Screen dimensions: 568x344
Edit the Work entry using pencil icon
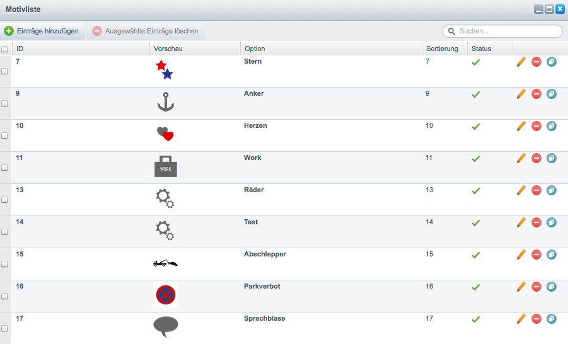(521, 158)
